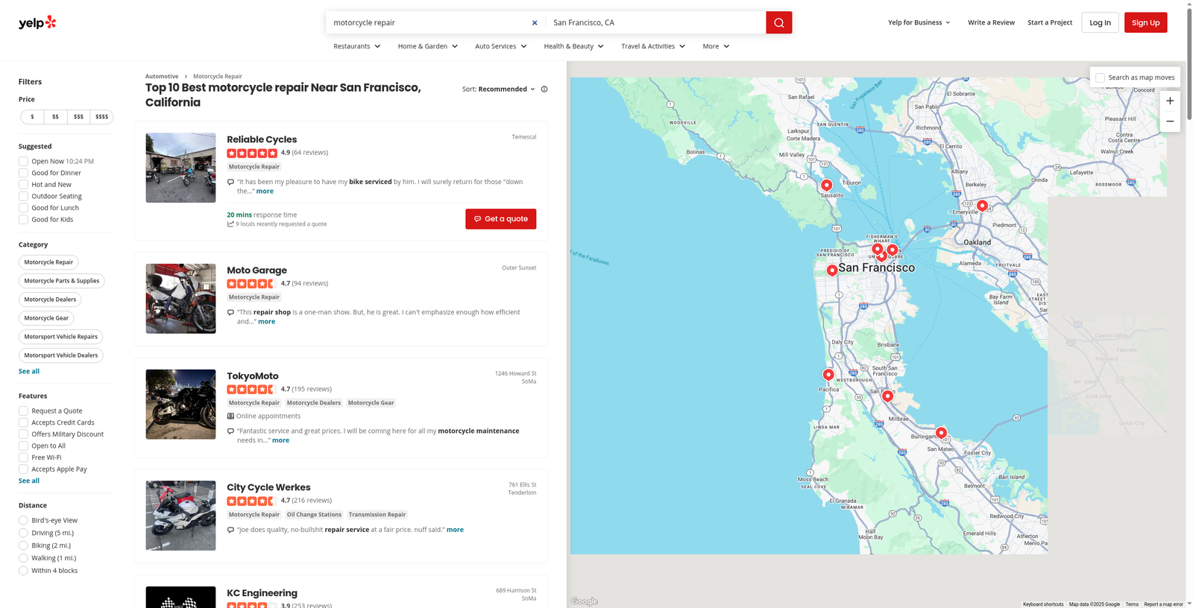This screenshot has height=608, width=1193.
Task: Select Motorcycle Parts & Supplies category
Action: coord(62,281)
